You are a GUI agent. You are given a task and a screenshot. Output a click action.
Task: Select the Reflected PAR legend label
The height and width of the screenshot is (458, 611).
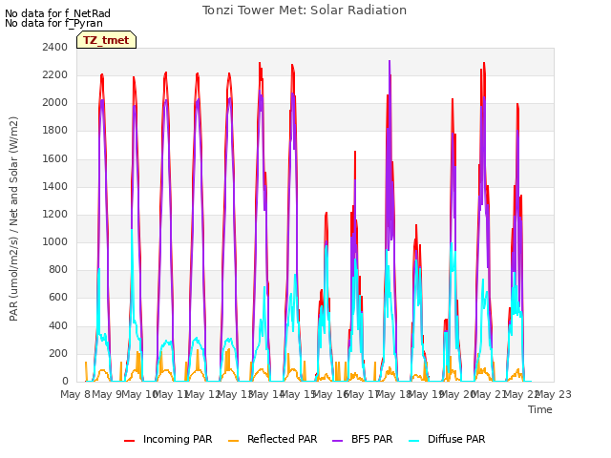[x=283, y=439]
